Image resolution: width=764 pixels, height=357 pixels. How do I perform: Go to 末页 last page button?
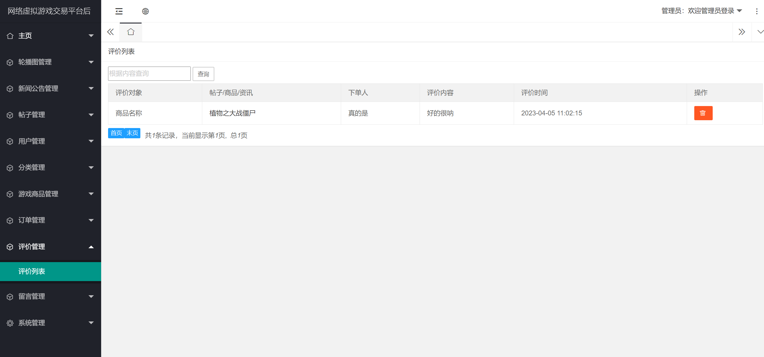[132, 133]
